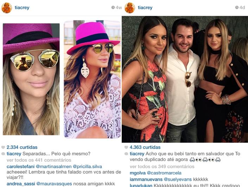Open tiacrey avatar on right post
The width and height of the screenshot is (248, 187).
click(x=130, y=8)
